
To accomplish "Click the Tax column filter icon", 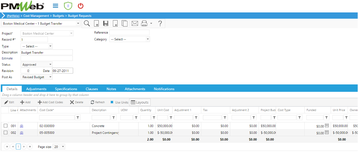I will pyautogui.click(x=225, y=118).
